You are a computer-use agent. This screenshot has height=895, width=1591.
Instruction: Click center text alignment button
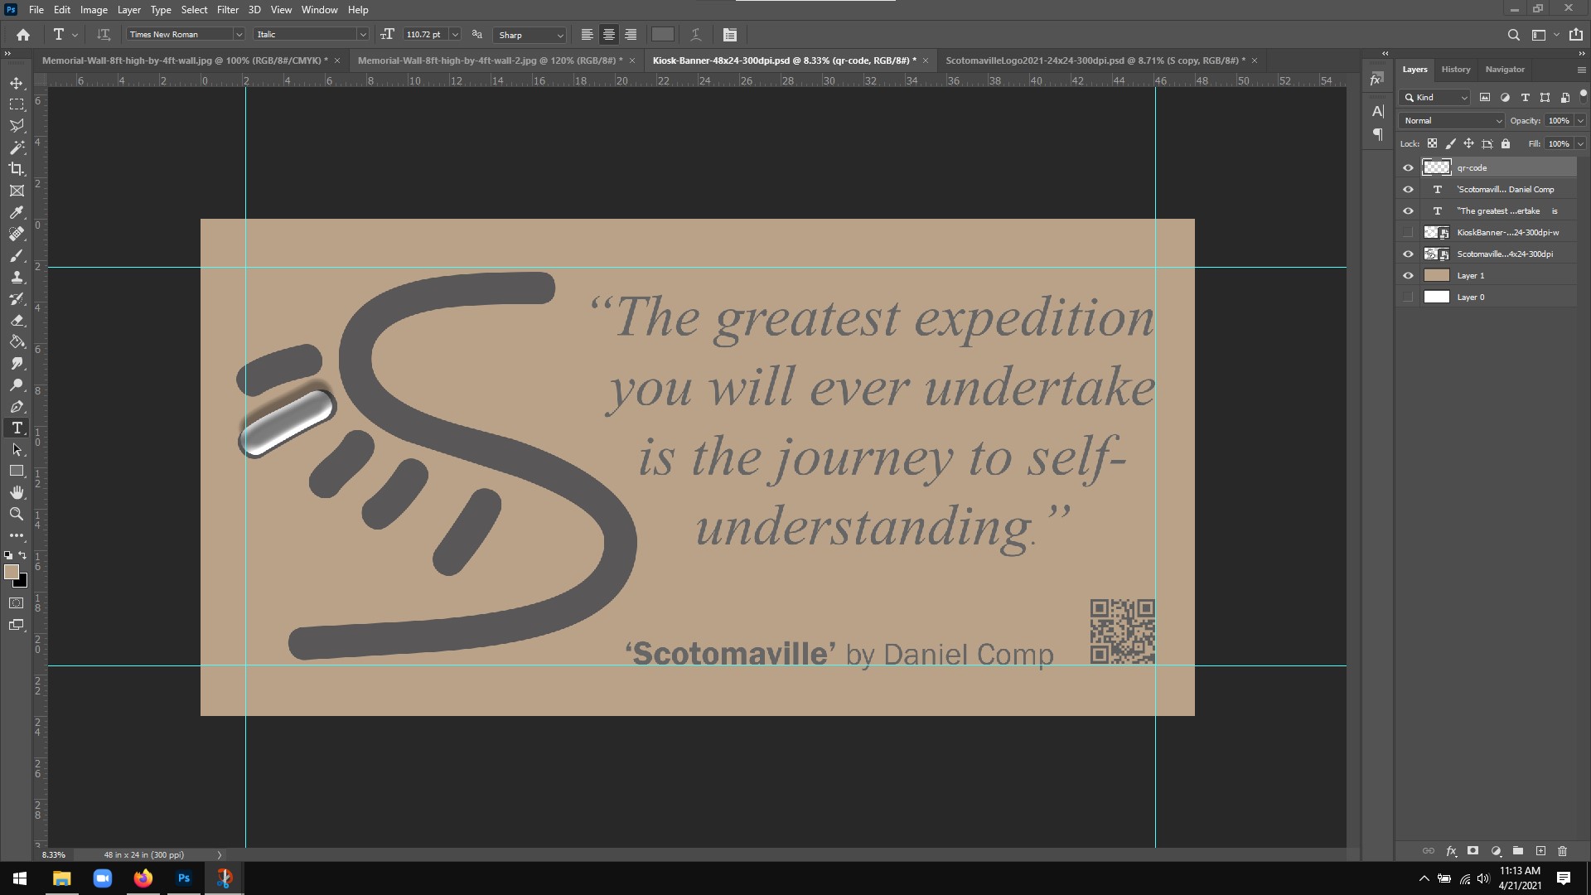pos(609,35)
